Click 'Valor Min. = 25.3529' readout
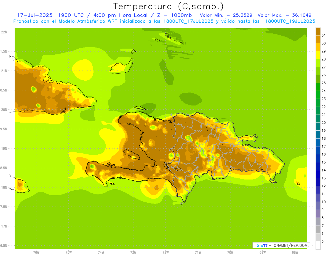This screenshot has height=256, width=331. [x=226, y=15]
